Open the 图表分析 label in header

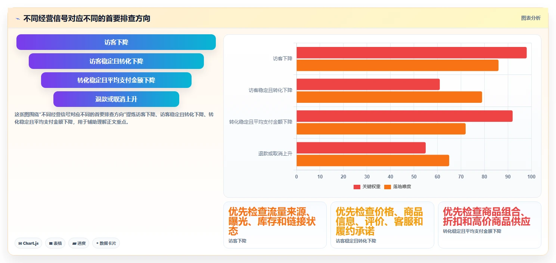click(x=531, y=18)
